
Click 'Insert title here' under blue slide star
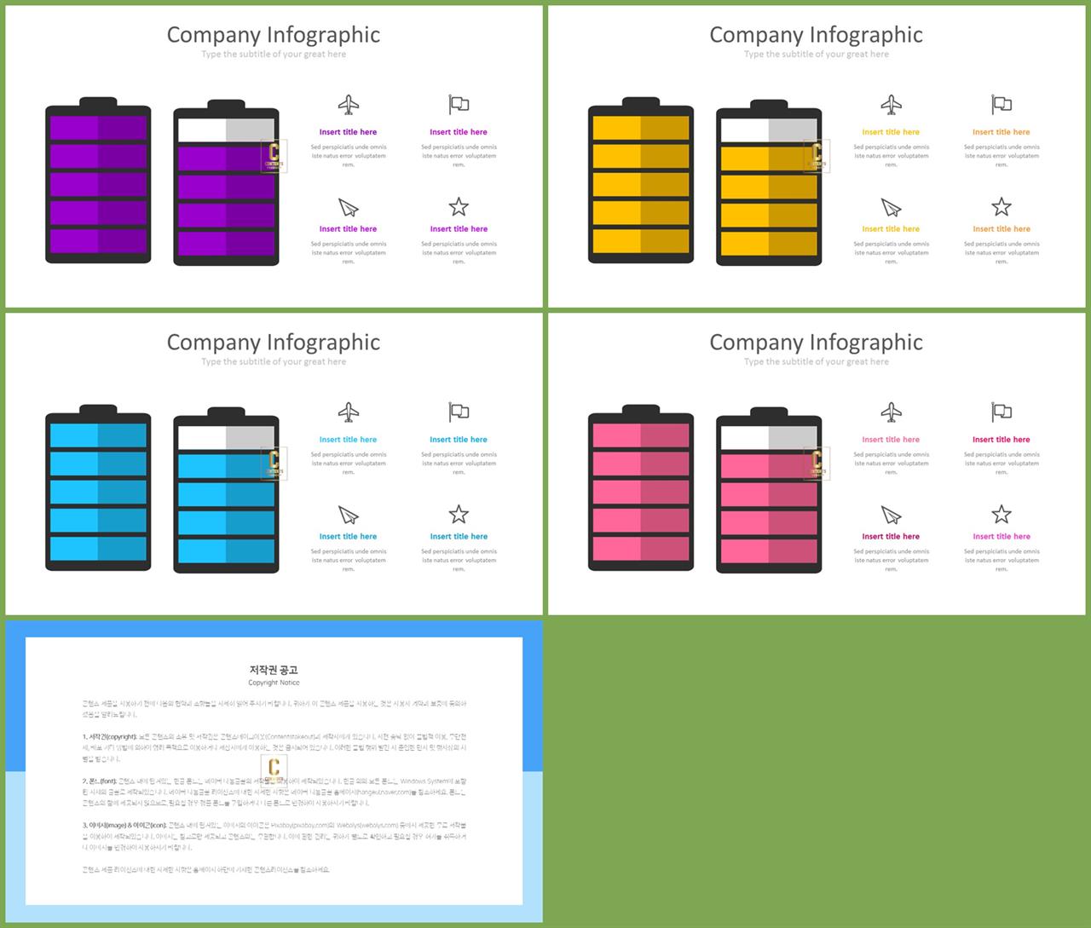[x=459, y=537]
